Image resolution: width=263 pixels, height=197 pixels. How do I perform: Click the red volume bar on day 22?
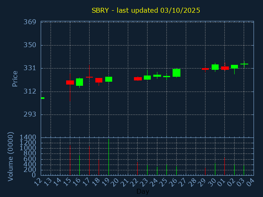pos(137,169)
